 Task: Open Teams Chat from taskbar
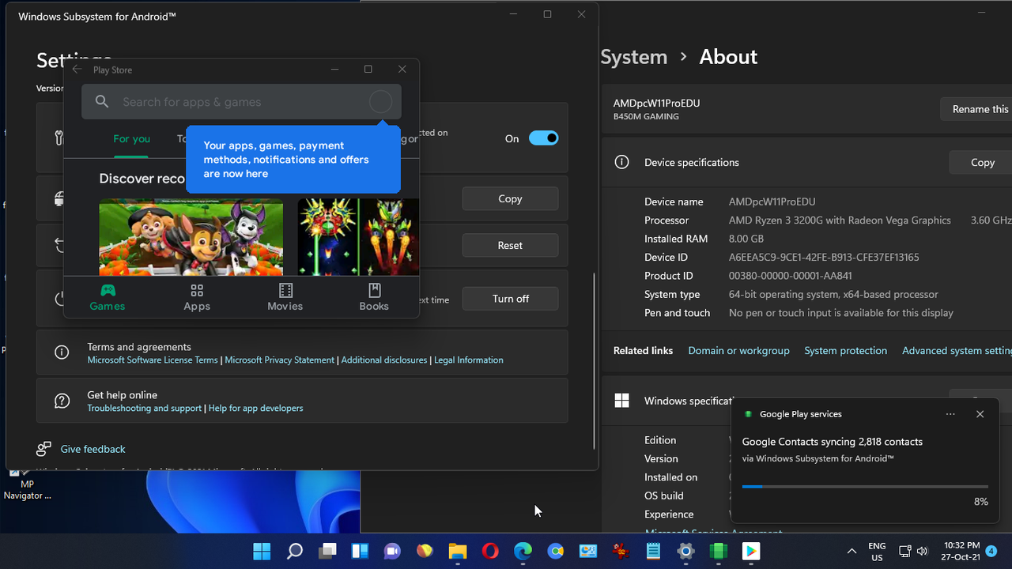(x=392, y=551)
